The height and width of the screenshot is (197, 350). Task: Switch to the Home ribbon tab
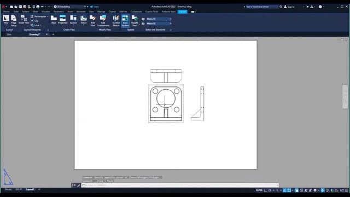[x=7, y=11]
